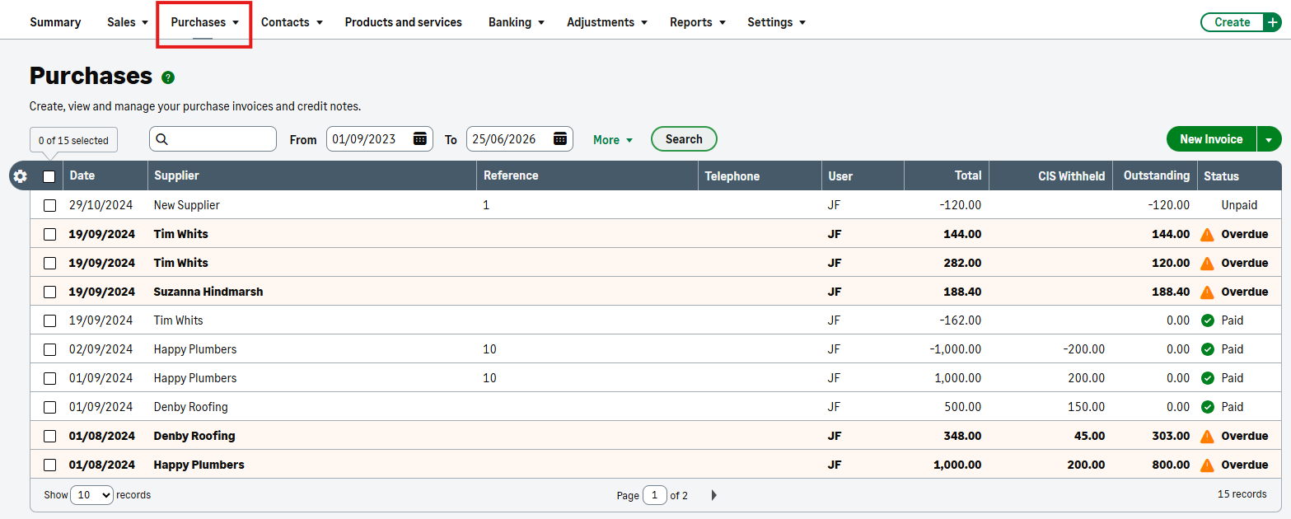Open the Purchases help question mark icon
The height and width of the screenshot is (519, 1291).
tap(168, 77)
